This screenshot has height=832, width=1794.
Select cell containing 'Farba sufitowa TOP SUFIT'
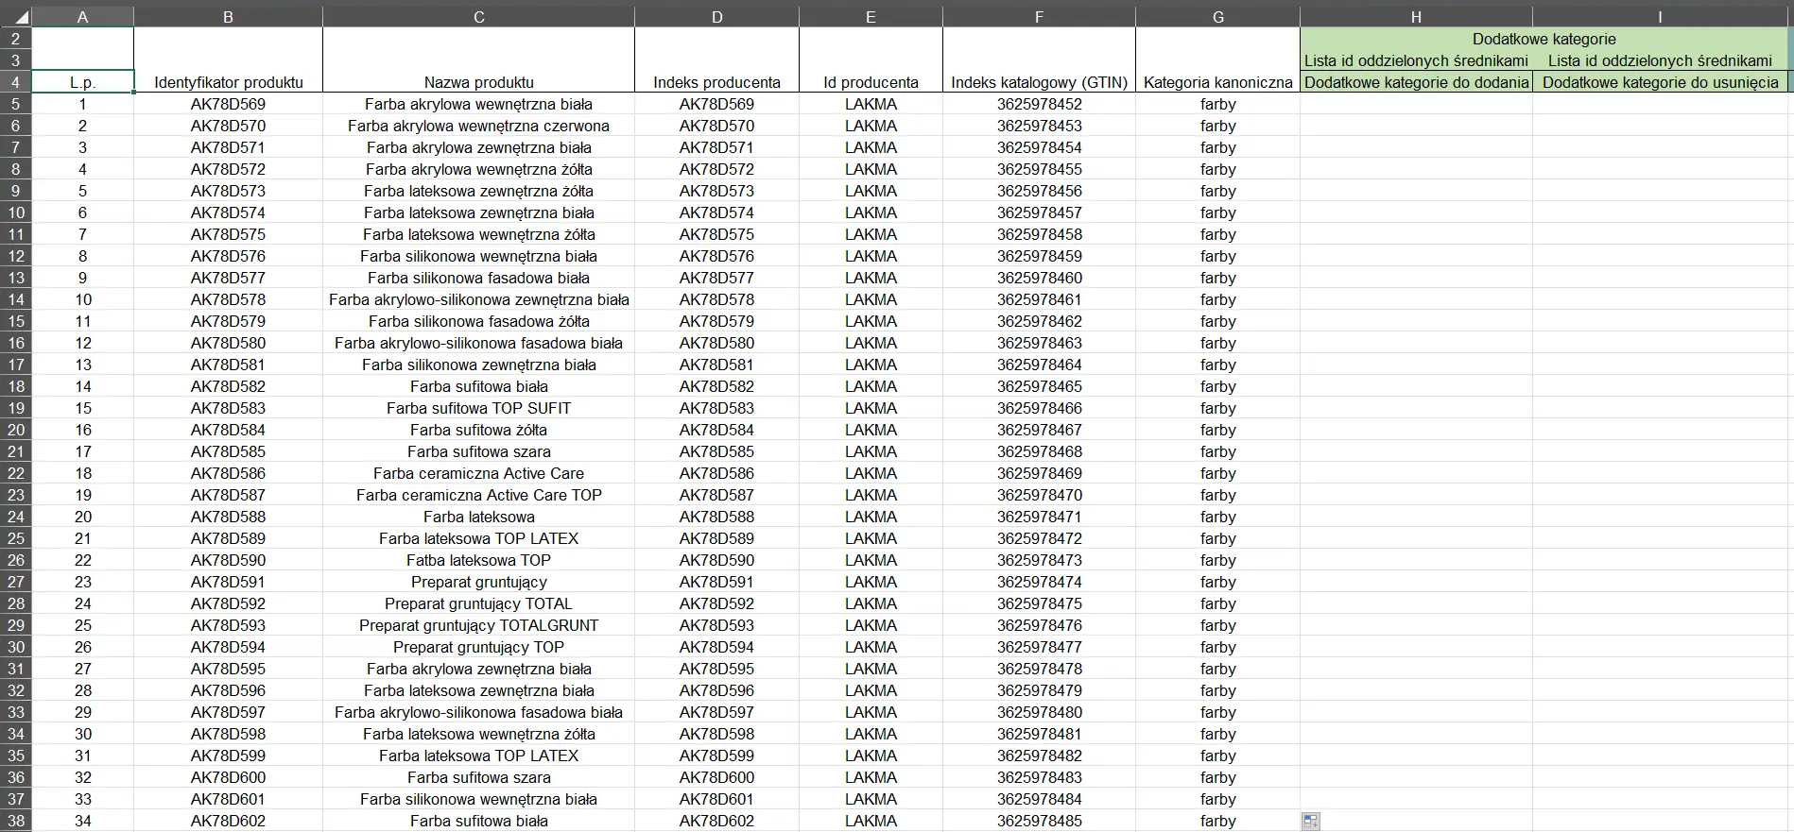click(478, 408)
